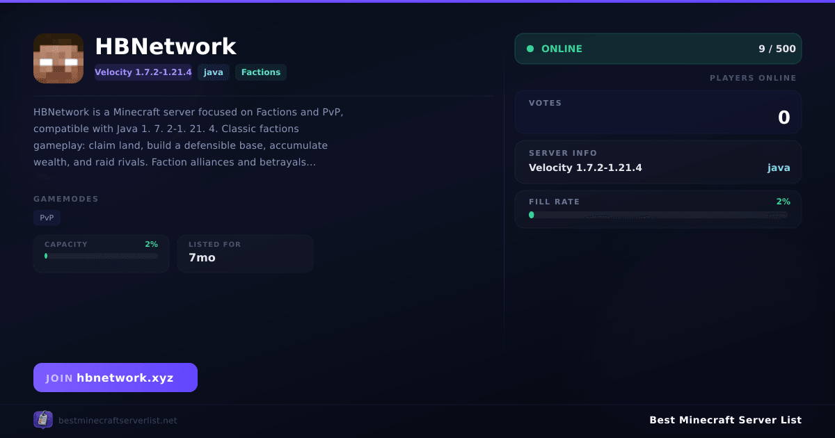Select the java tag beside the version tag
The height and width of the screenshot is (438, 835).
click(214, 72)
